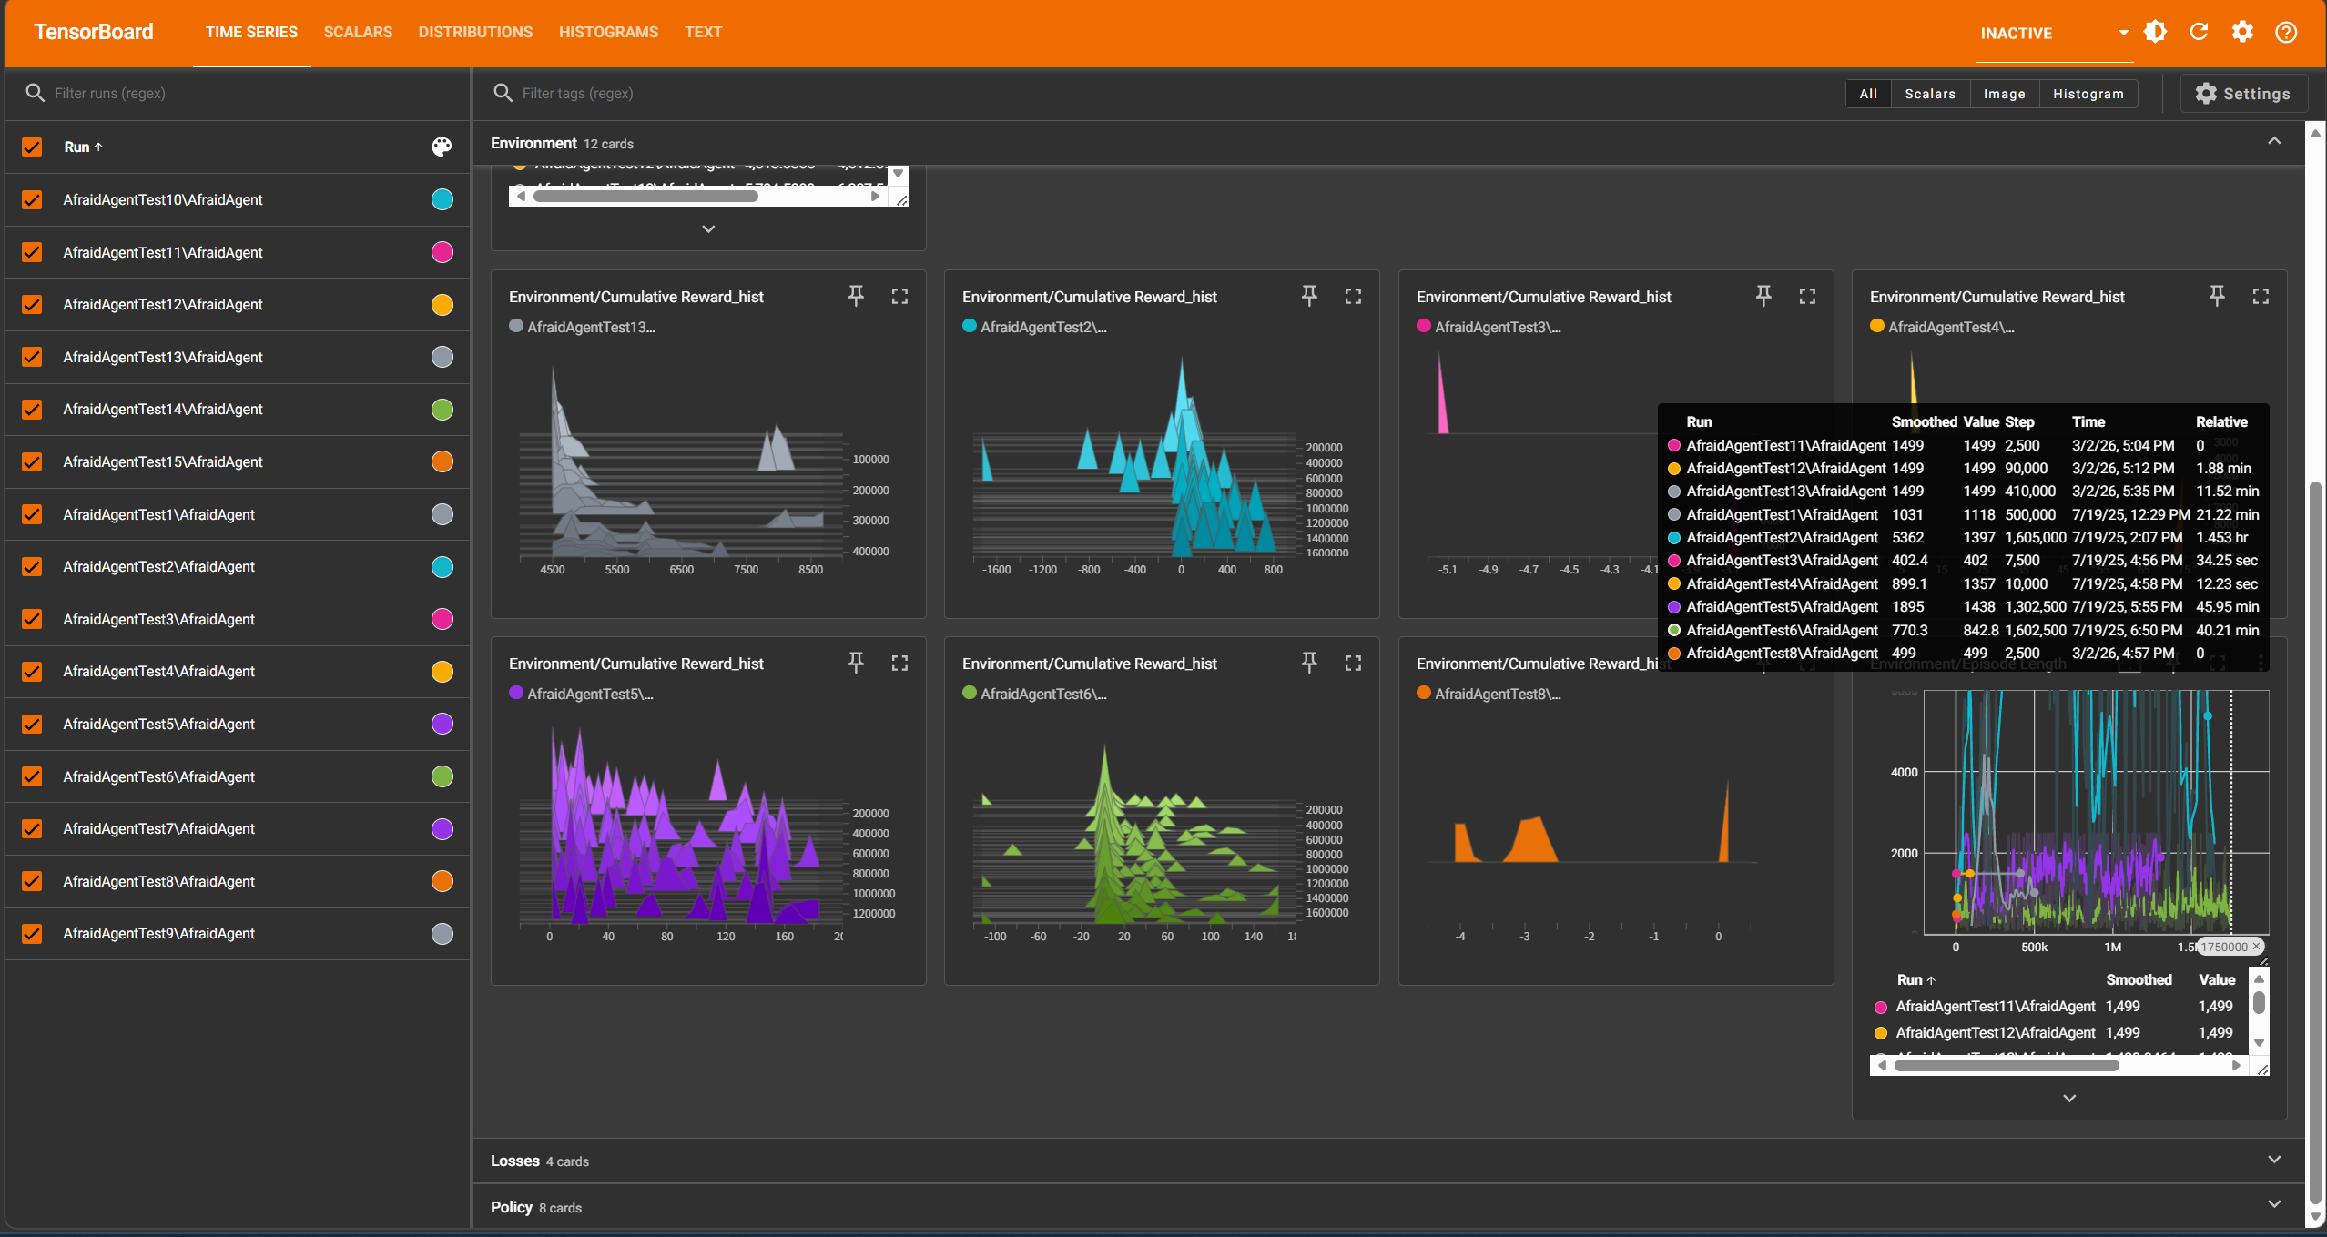Click the run color palette icon
Screen dimensions: 2327x1237
pyautogui.click(x=442, y=147)
